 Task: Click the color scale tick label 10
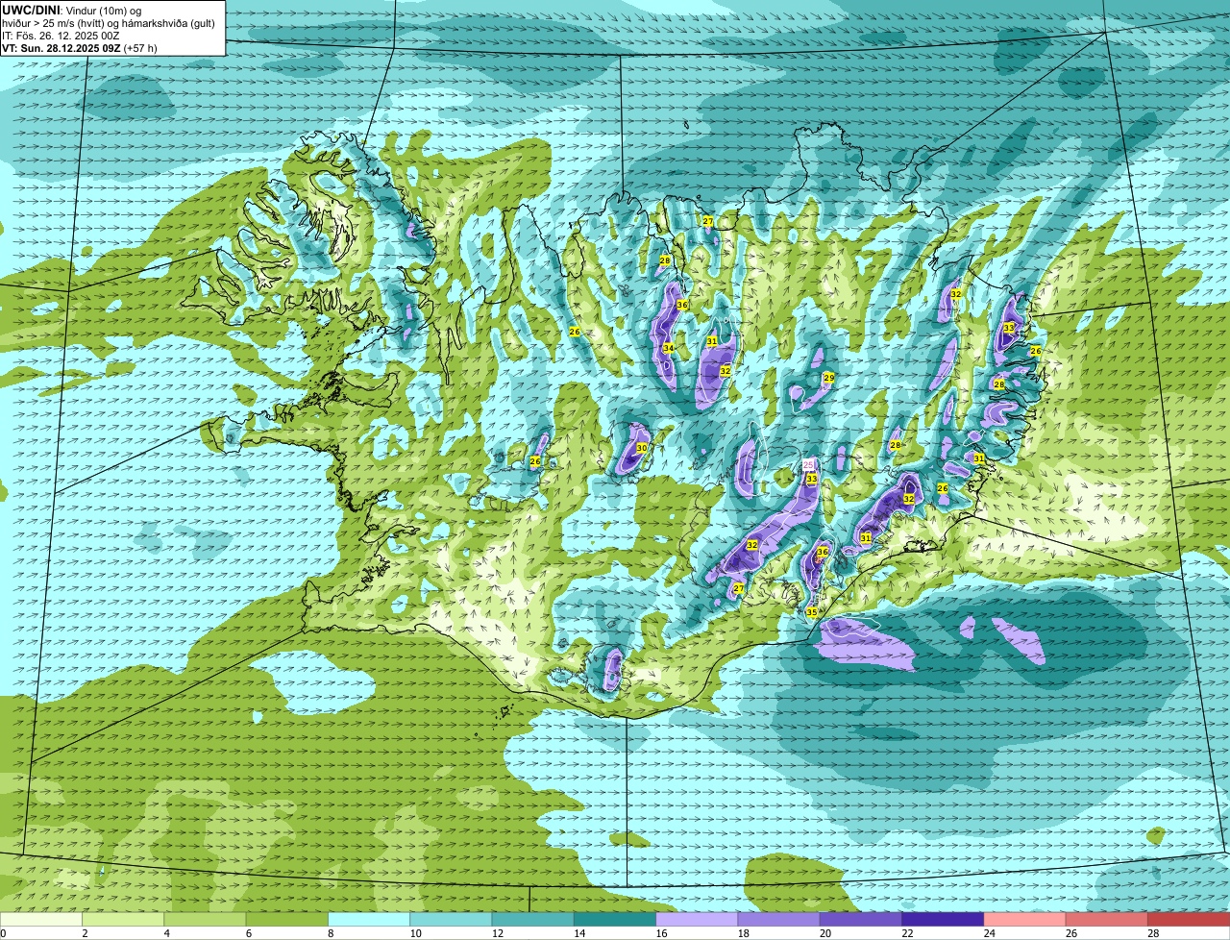point(415,933)
